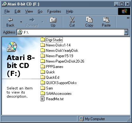Select the QuickEd folder icon
The width and height of the screenshot is (132, 123).
[43, 77]
